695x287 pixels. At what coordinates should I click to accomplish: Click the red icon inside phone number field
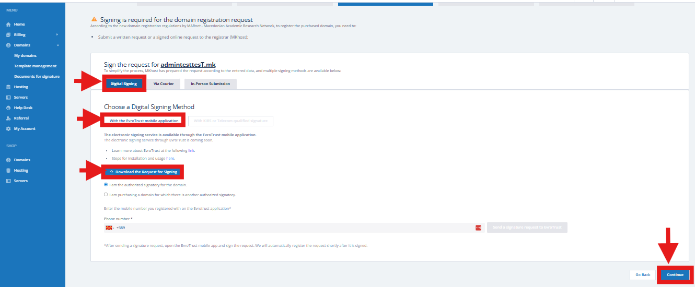click(x=478, y=228)
